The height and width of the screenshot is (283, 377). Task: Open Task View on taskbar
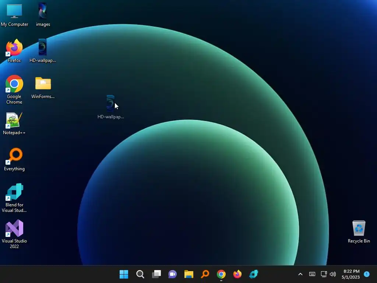click(156, 274)
